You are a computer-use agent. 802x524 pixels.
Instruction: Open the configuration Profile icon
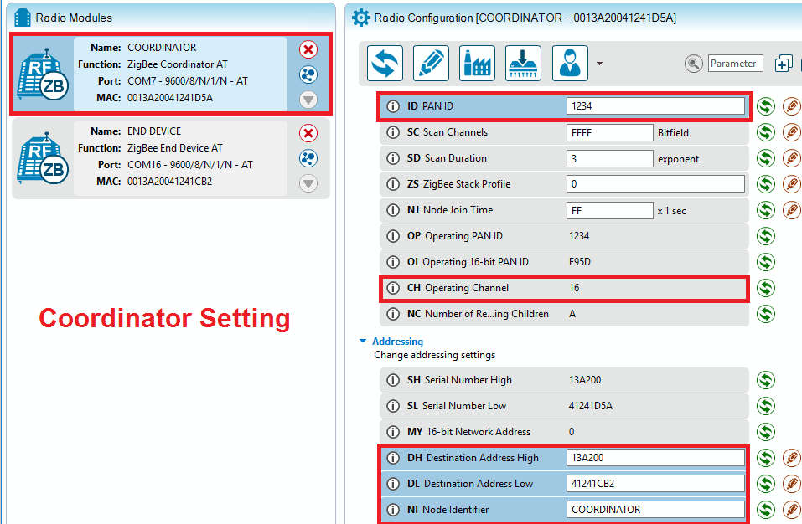[x=570, y=64]
